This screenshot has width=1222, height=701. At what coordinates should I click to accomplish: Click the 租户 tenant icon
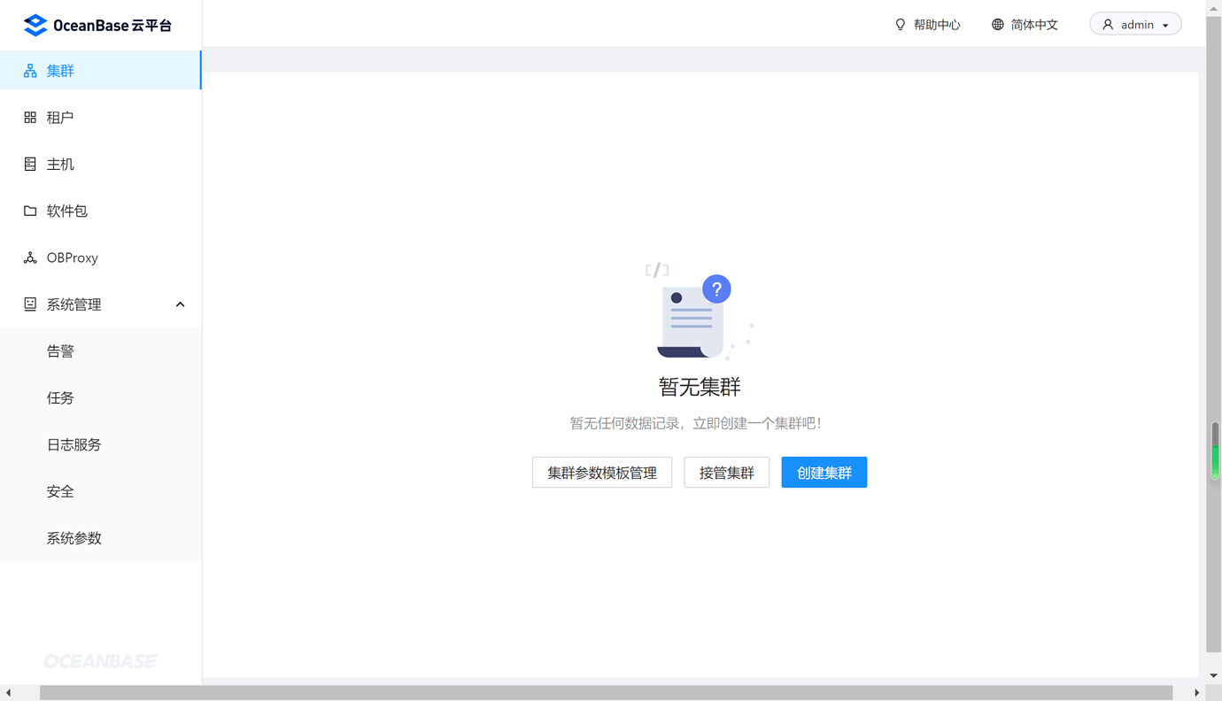click(x=29, y=116)
